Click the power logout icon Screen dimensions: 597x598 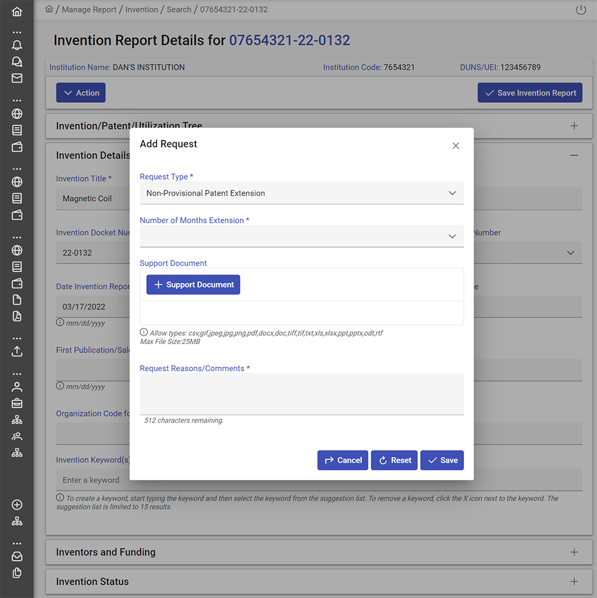click(581, 10)
